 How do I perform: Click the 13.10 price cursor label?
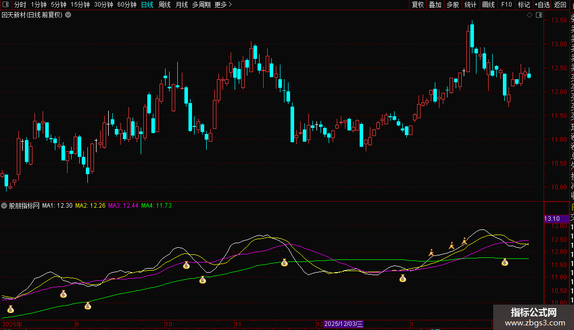click(x=557, y=219)
